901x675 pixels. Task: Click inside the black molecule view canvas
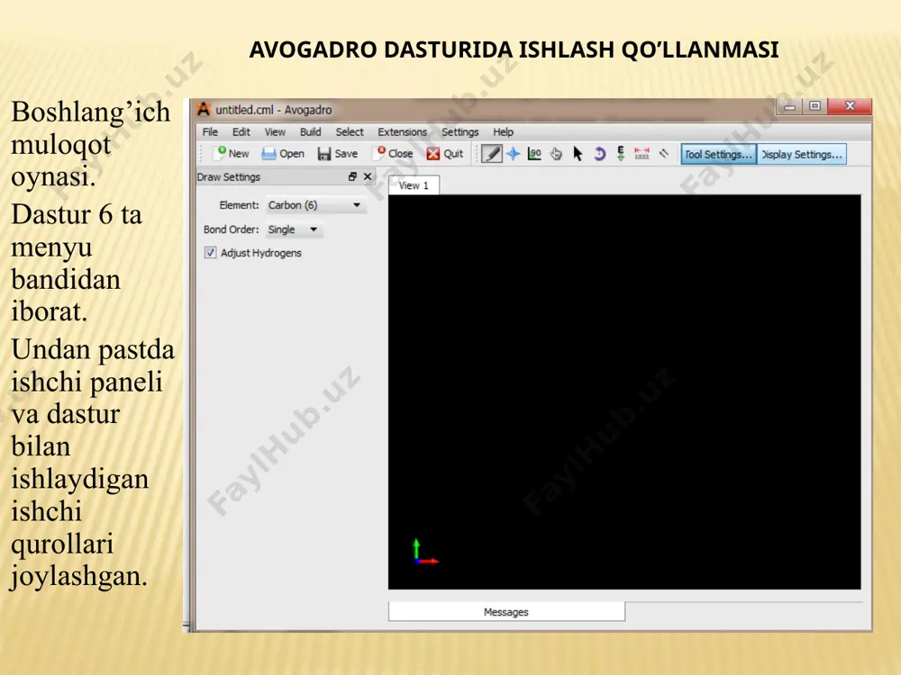tap(624, 392)
